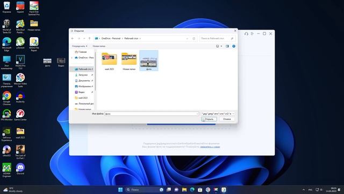This screenshot has height=194, width=344.
Task: Go back using the dialog's back arrow
Action: tap(73, 38)
